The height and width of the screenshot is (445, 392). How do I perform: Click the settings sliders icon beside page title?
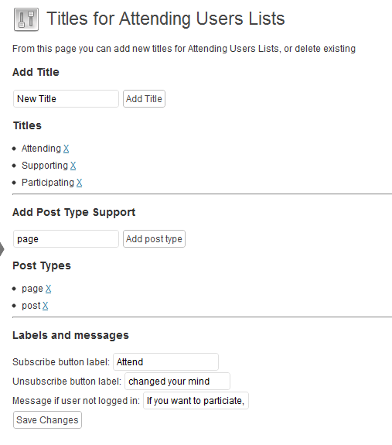(26, 19)
